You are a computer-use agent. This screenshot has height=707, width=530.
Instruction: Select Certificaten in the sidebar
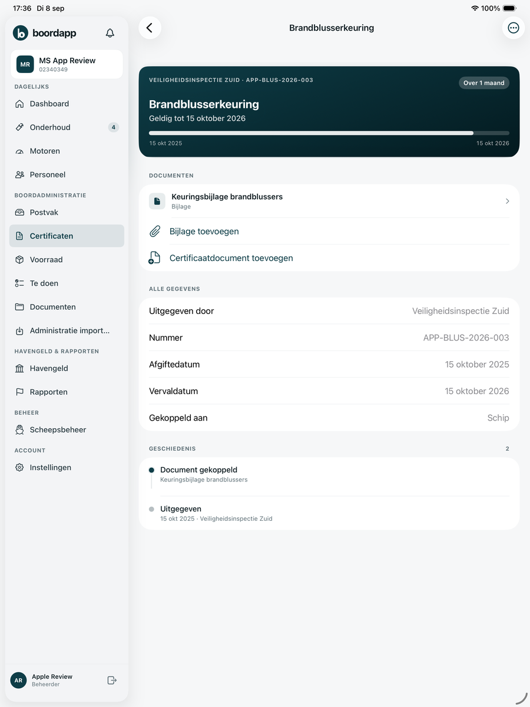tap(67, 236)
